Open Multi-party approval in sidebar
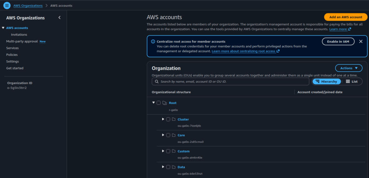 click(x=22, y=41)
